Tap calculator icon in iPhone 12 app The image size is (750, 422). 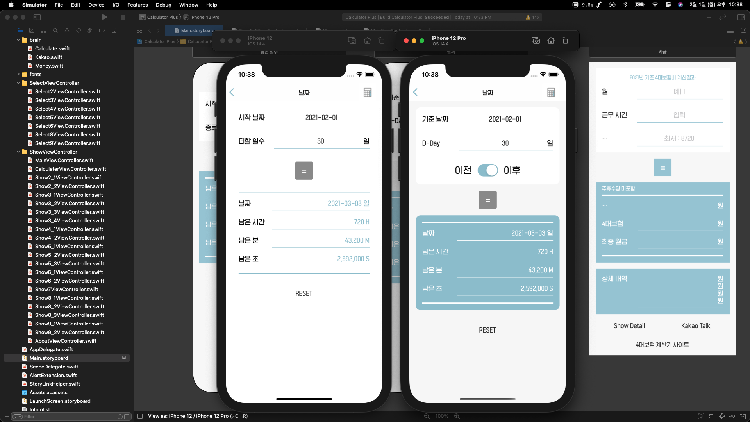pos(368,93)
